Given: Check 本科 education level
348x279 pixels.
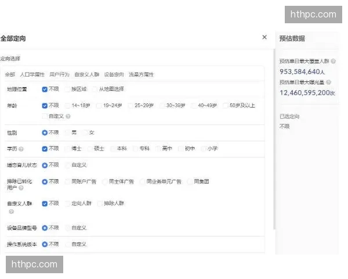Looking at the screenshot, I should [x=113, y=149].
